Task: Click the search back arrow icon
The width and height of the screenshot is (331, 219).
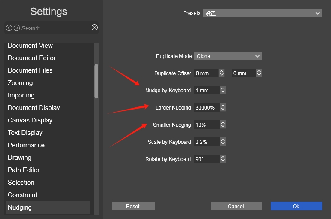Action: [x=9, y=28]
